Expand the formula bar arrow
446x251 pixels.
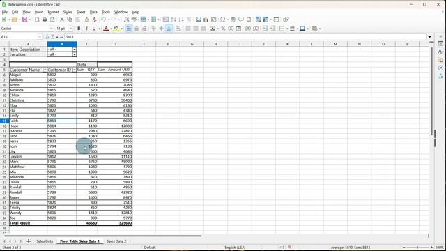430,37
